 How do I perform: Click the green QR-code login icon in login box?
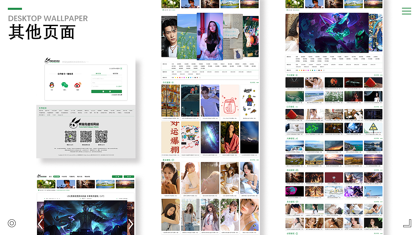[121, 69]
